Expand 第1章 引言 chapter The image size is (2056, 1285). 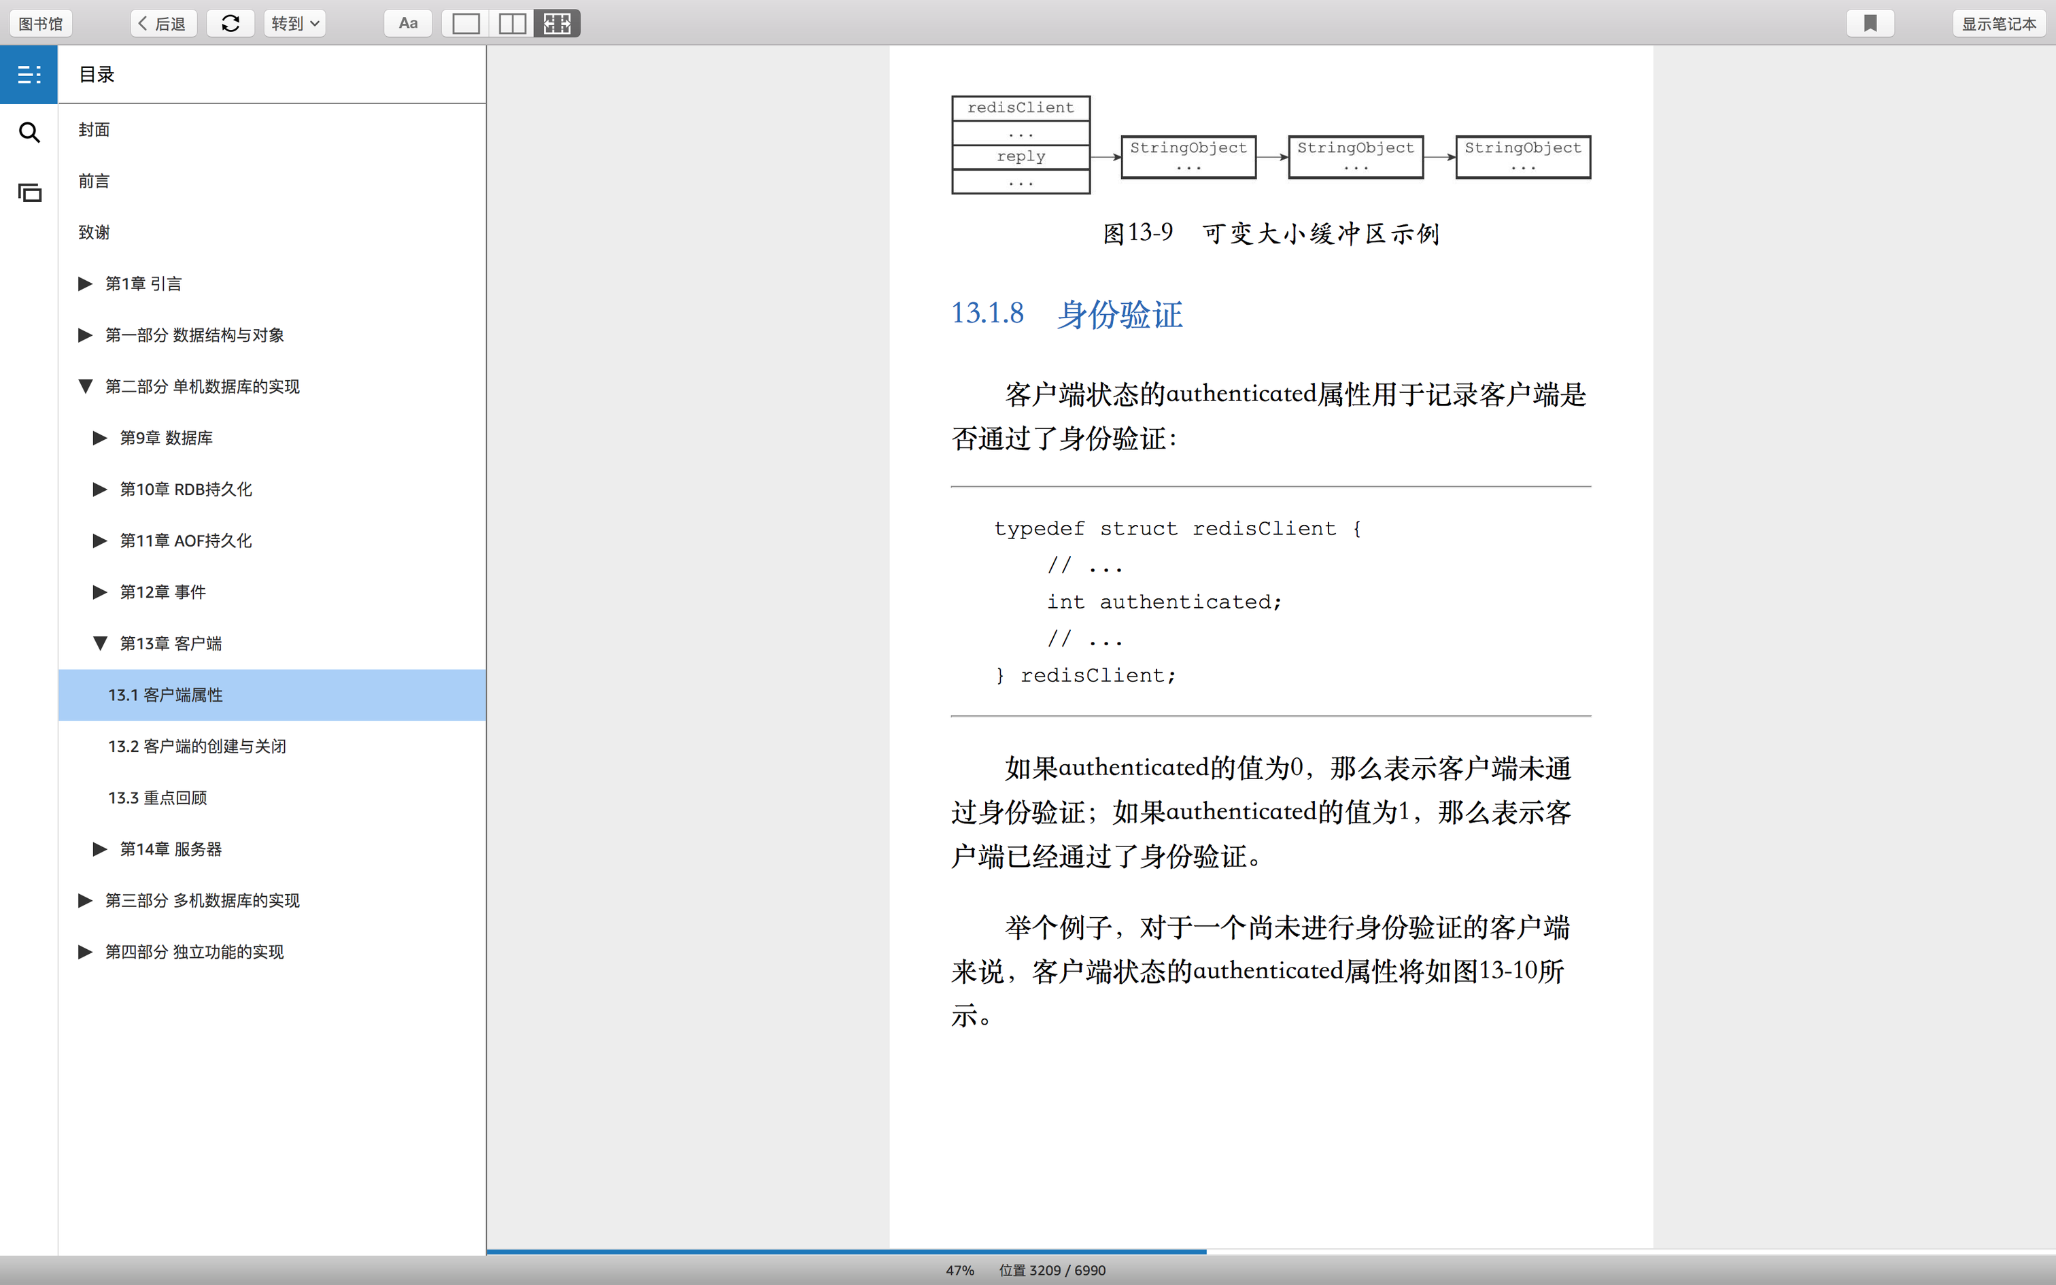[85, 284]
